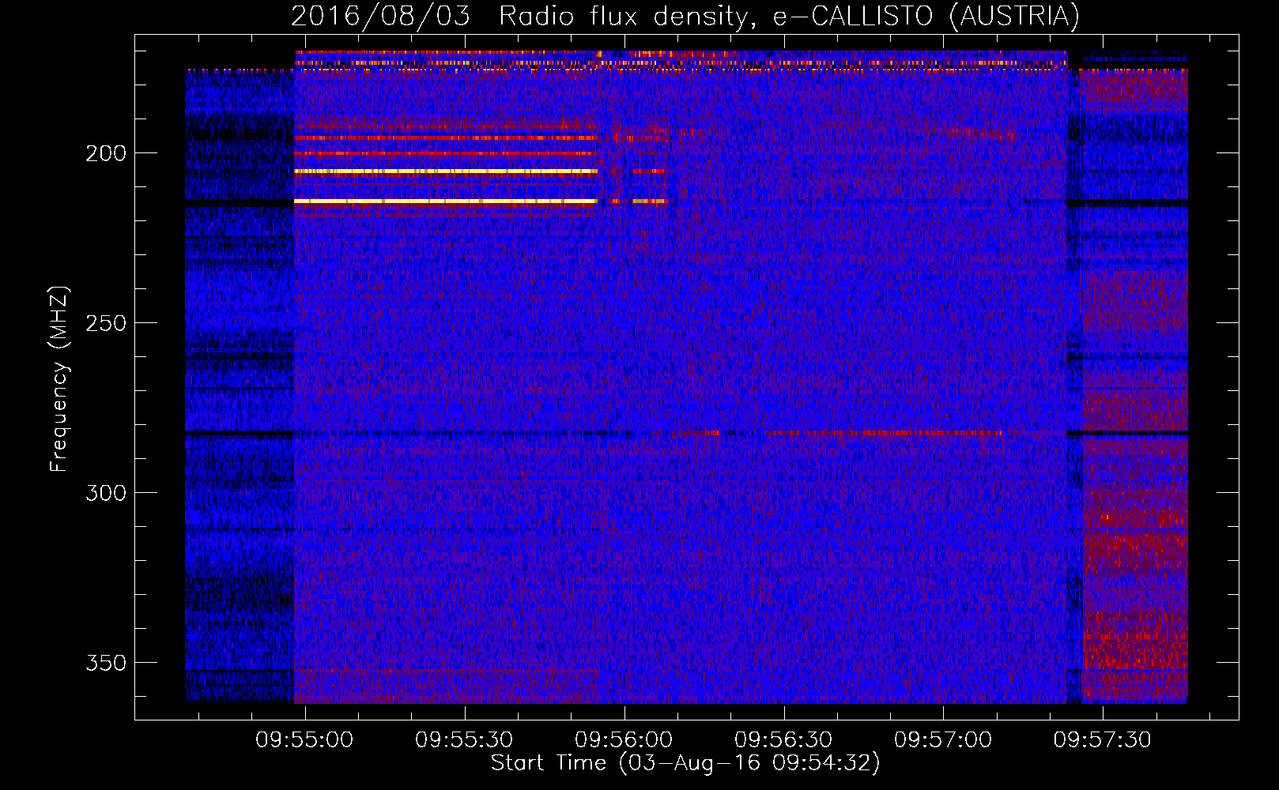Click the 350 frequency tick label
This screenshot has height=790, width=1279.
106,663
